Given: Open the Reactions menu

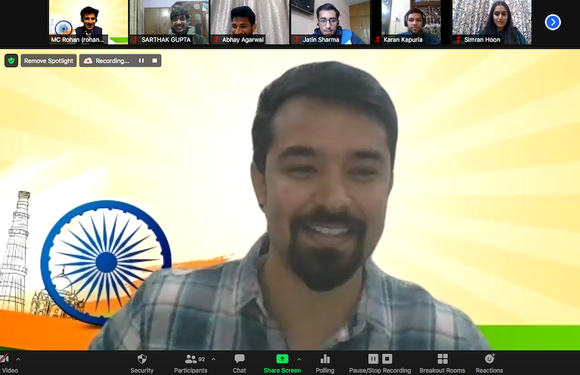Looking at the screenshot, I should coord(489,363).
